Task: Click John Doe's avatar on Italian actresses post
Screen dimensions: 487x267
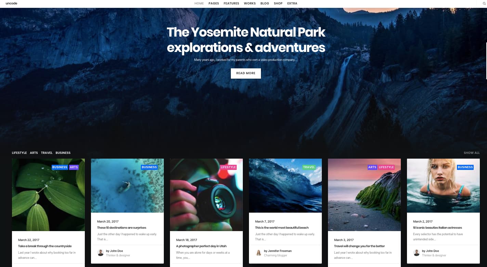Action: [x=417, y=253]
